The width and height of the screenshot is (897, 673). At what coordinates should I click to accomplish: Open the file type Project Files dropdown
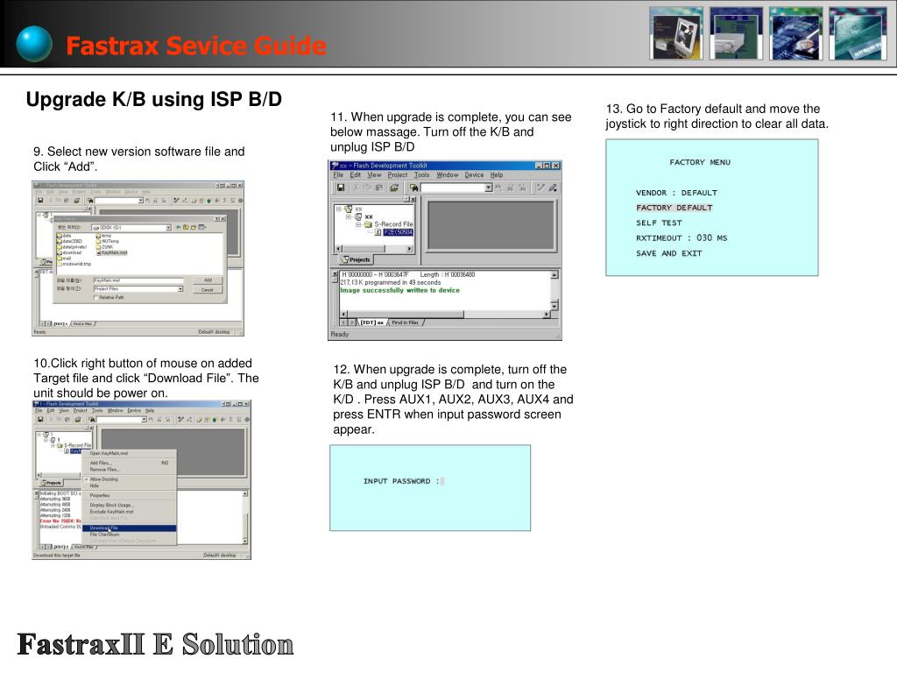coord(180,289)
